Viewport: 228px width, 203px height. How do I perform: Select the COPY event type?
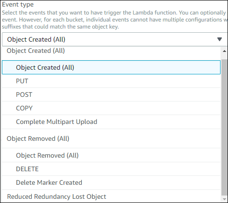click(111, 108)
